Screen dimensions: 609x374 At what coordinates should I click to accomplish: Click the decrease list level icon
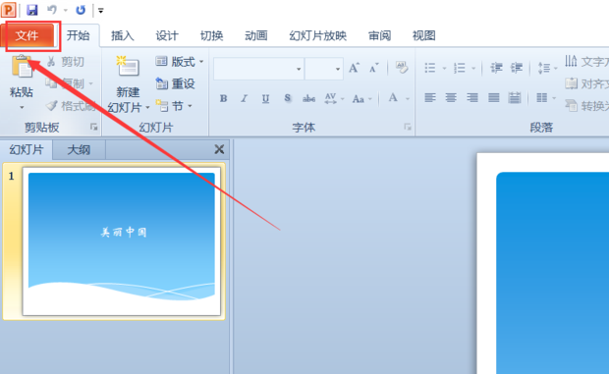click(496, 68)
